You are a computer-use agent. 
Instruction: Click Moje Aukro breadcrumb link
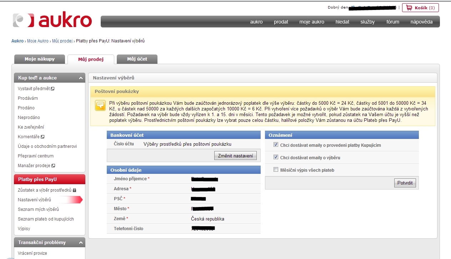click(38, 41)
